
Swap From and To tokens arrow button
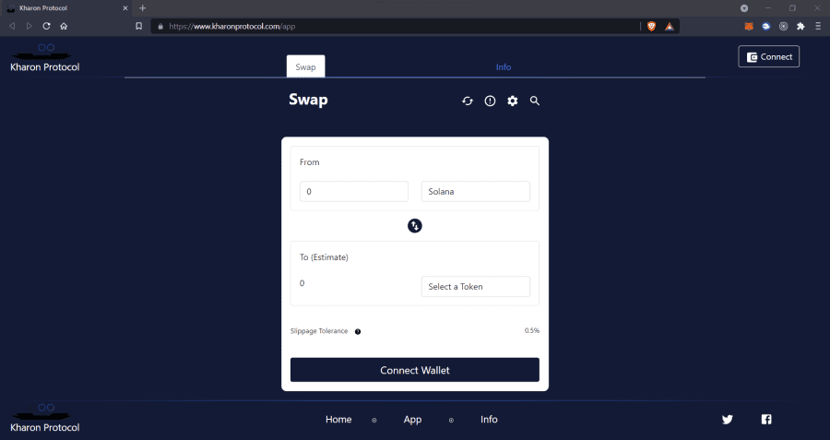[x=415, y=226]
